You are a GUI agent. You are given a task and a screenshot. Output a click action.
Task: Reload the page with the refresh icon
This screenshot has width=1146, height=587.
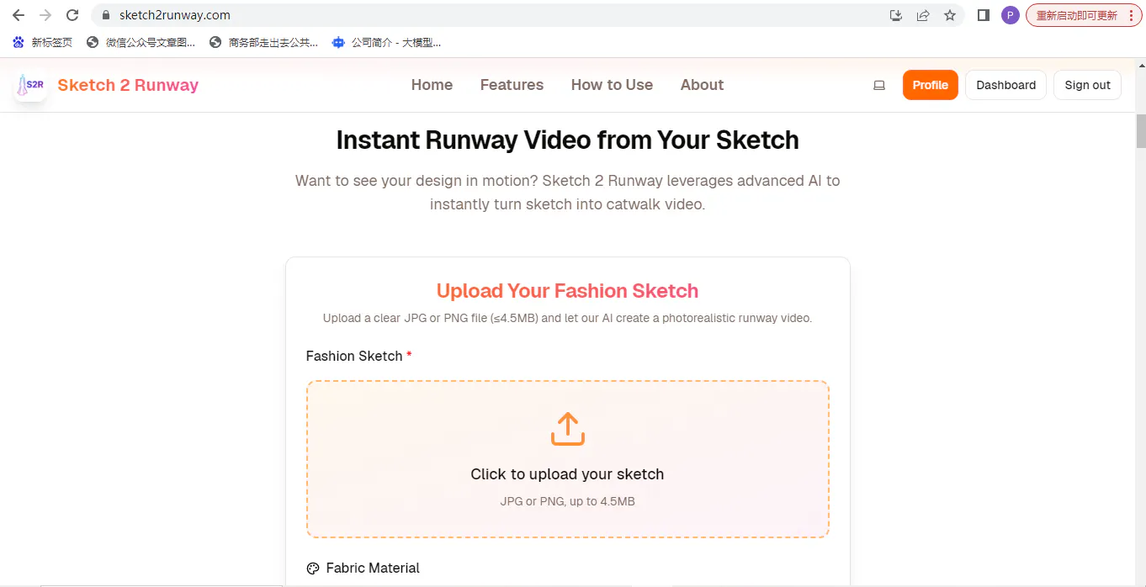[x=72, y=15]
